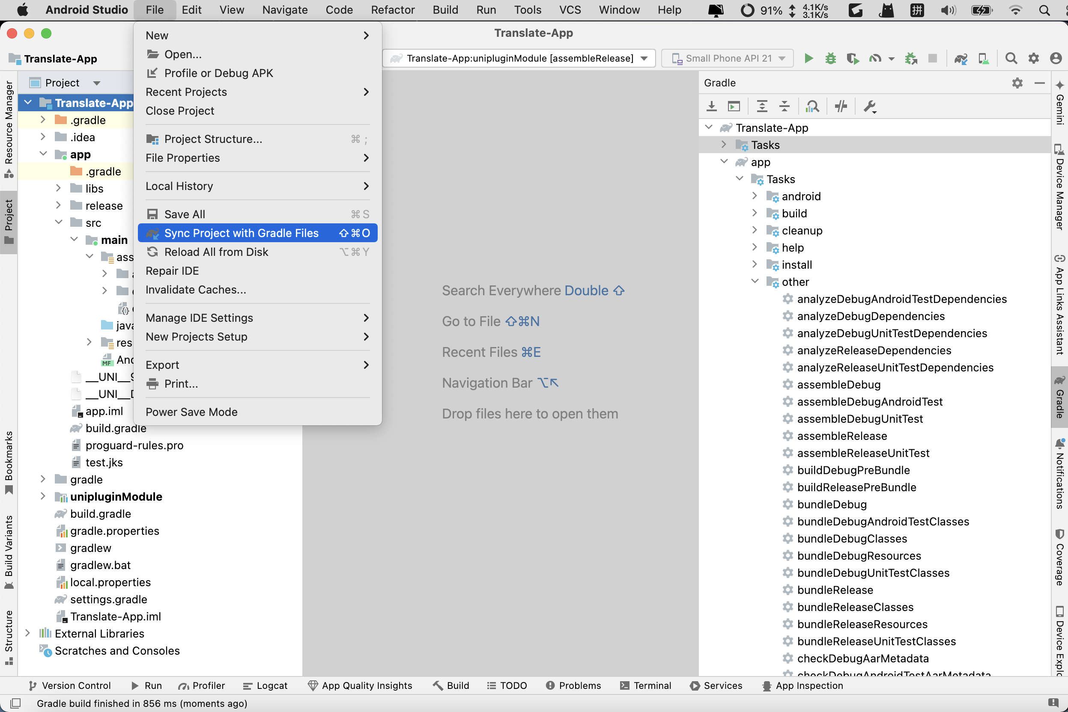The height and width of the screenshot is (712, 1068).
Task: Open macOS Spotlight search icon
Action: (1045, 10)
